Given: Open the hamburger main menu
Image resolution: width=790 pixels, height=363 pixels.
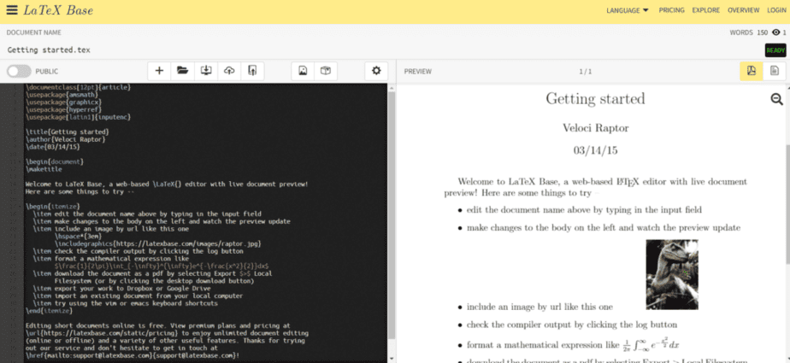Looking at the screenshot, I should (12, 10).
